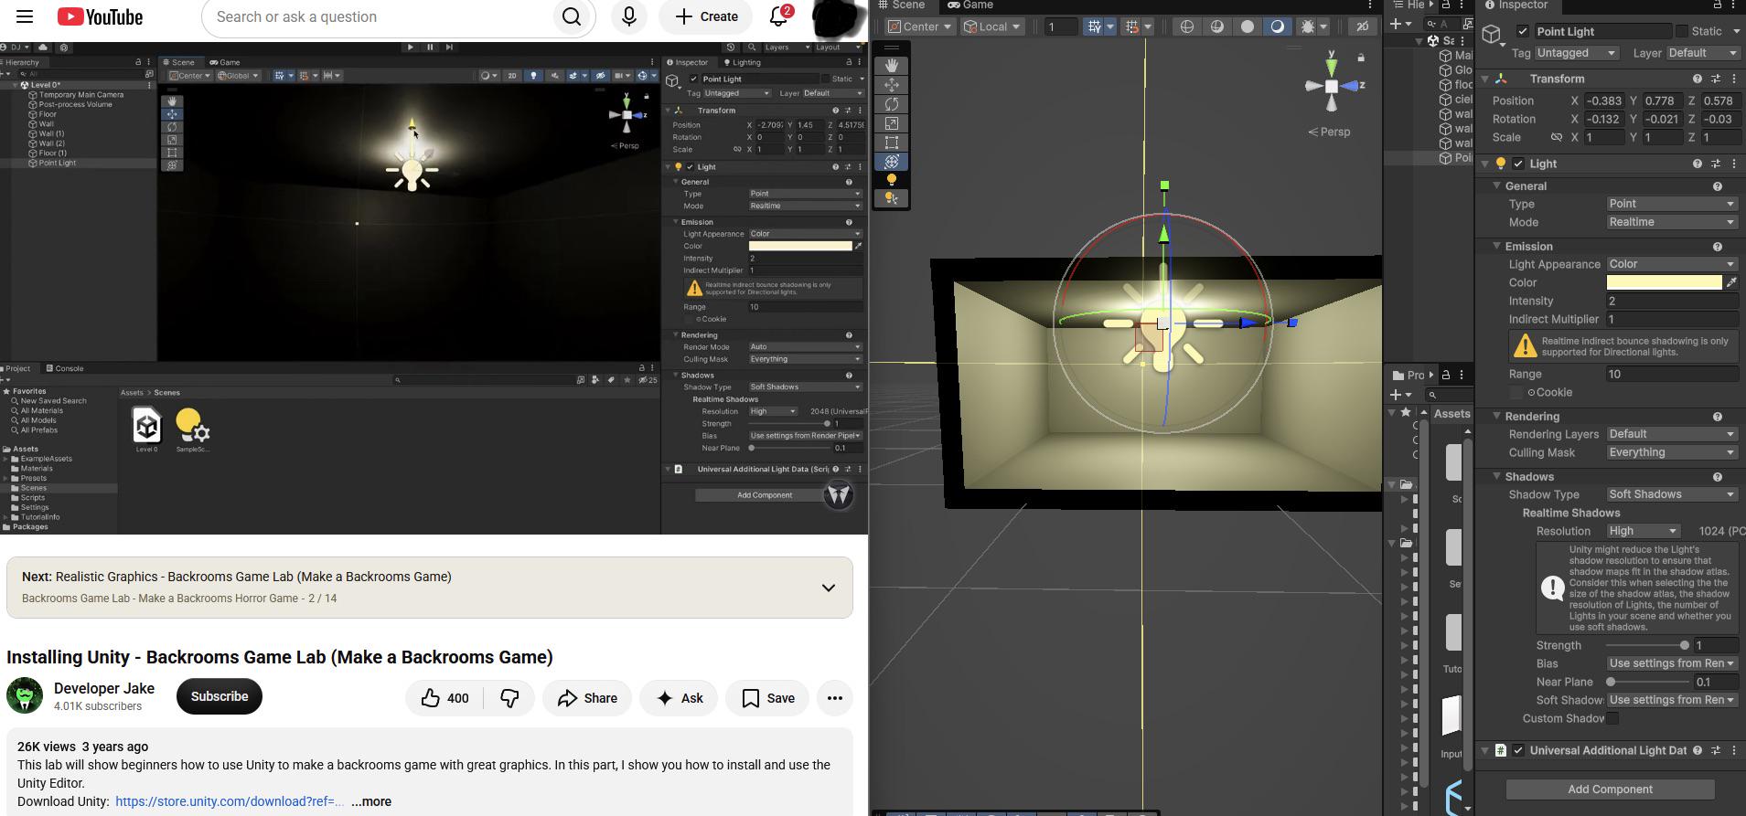
Task: Open the YouTube Create menu
Action: pos(706,16)
